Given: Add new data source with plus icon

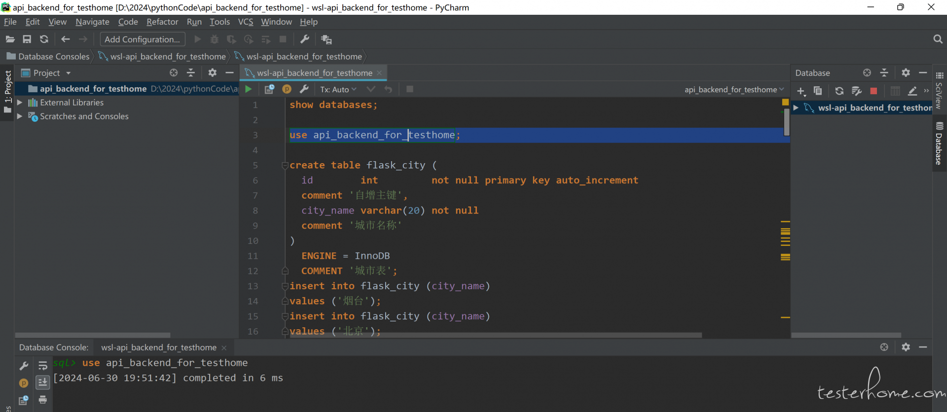Looking at the screenshot, I should pos(801,91).
